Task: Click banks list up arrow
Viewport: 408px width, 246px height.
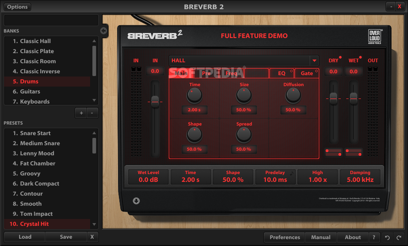Action: tap(94, 41)
